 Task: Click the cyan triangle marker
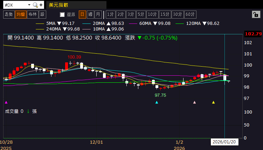click(x=157, y=102)
